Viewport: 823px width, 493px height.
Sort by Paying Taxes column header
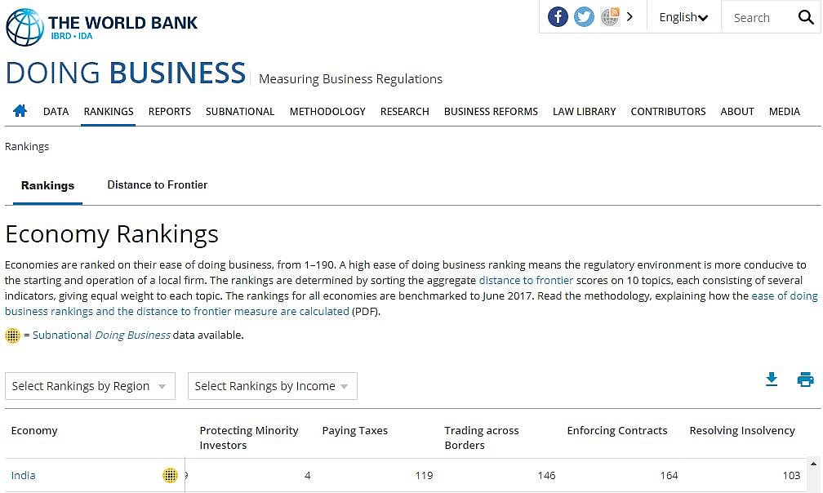(355, 430)
